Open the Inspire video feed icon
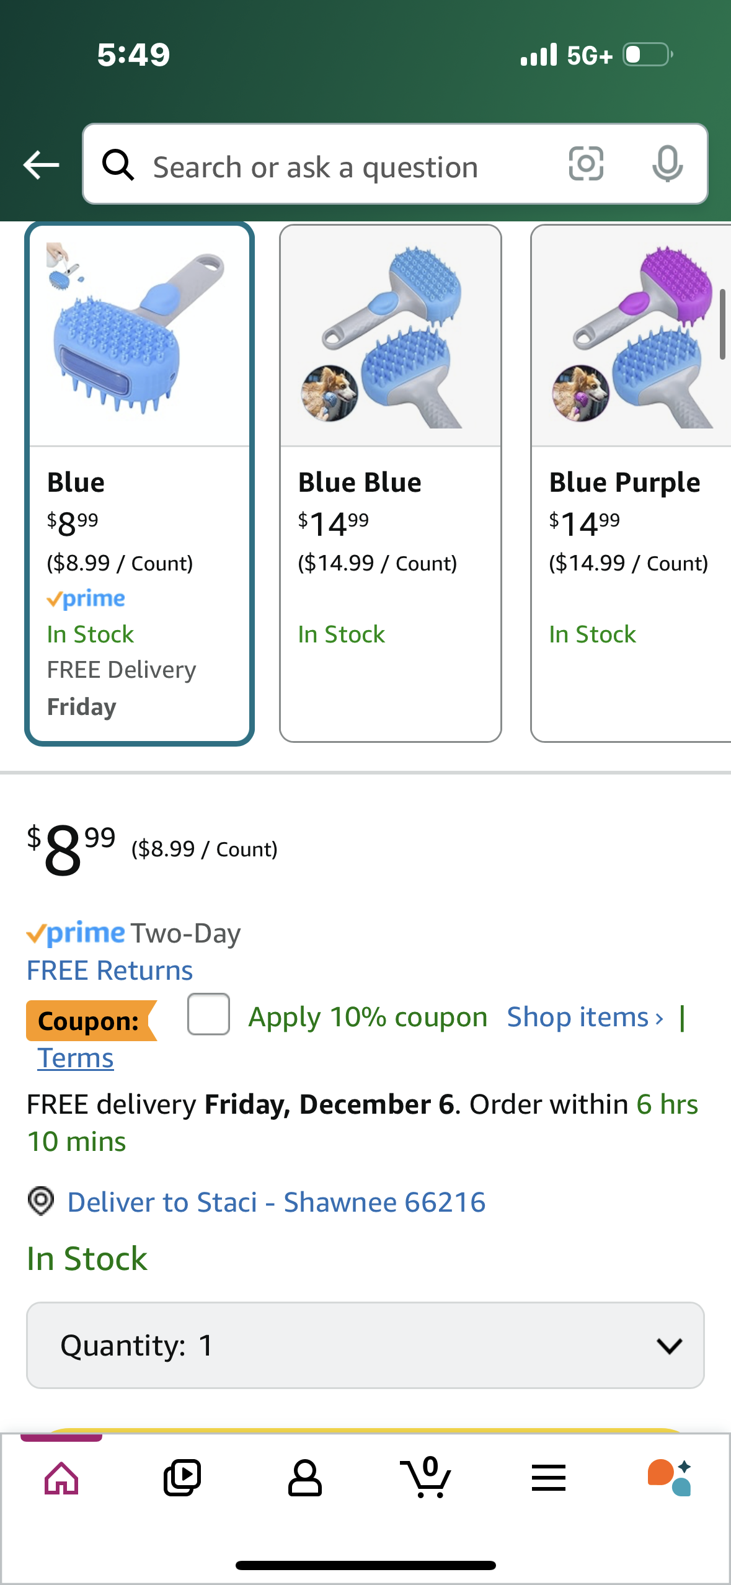 click(x=182, y=1478)
